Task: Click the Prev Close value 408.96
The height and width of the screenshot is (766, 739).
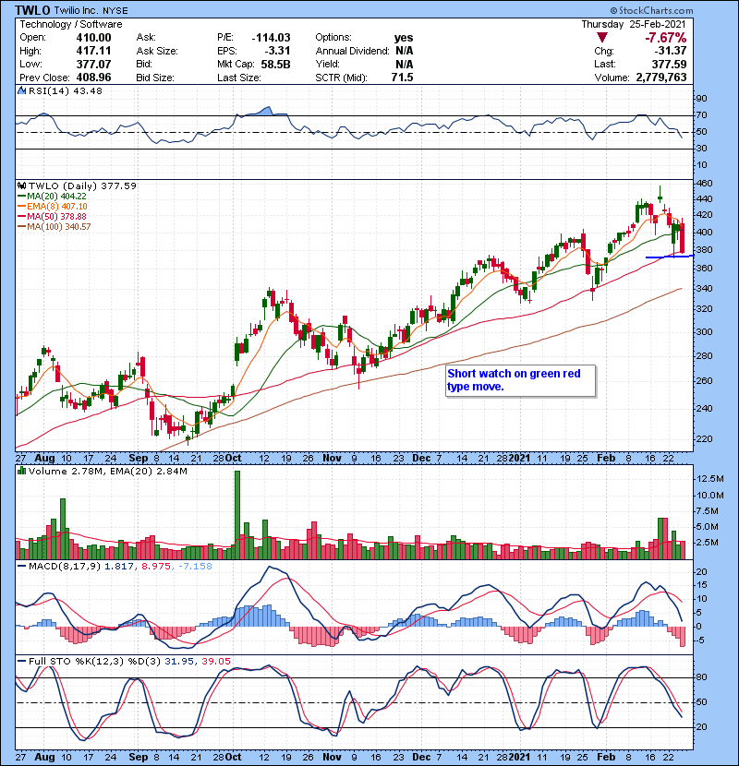Action: (93, 78)
